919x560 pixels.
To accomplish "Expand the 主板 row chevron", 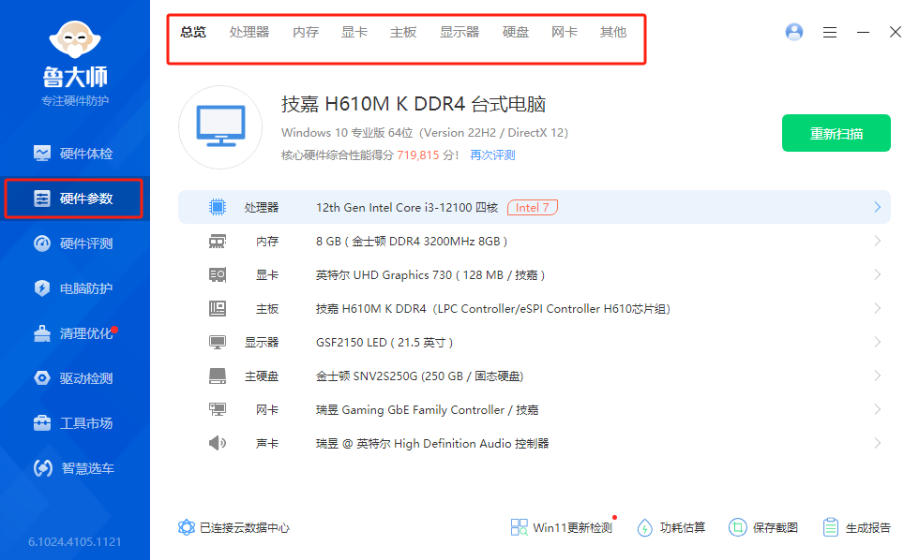I will click(877, 308).
